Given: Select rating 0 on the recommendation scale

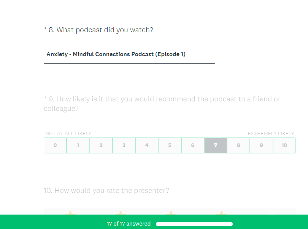Looking at the screenshot, I should point(56,145).
